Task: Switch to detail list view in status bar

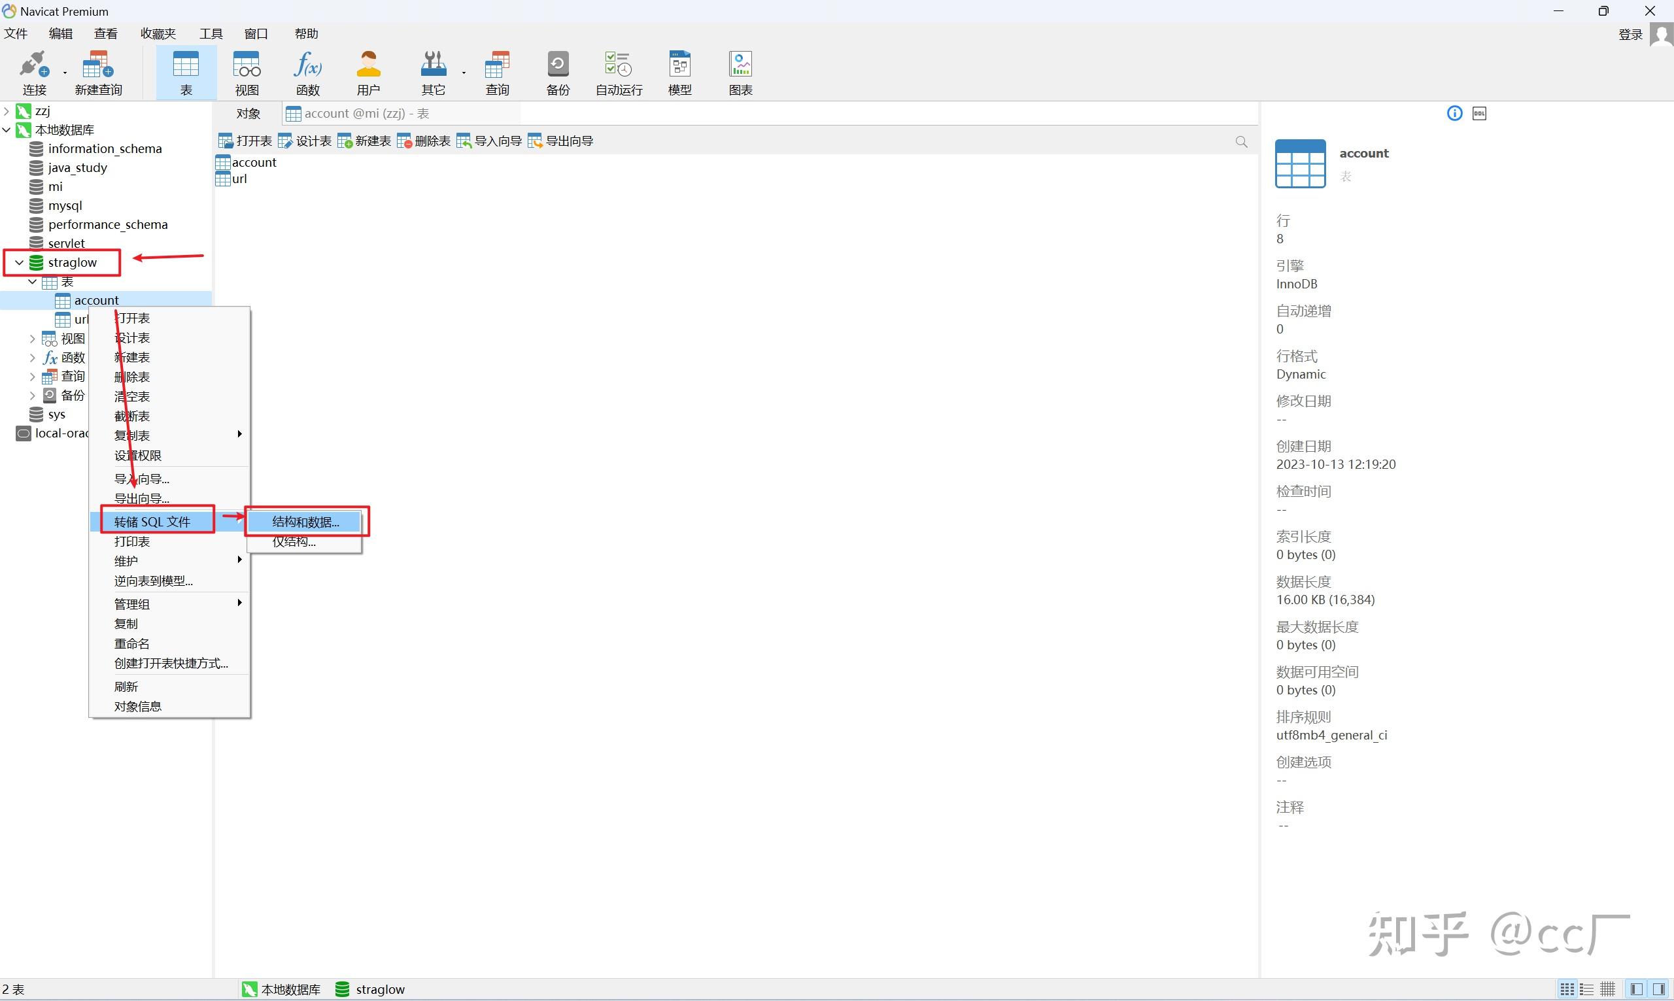Action: (x=1587, y=989)
